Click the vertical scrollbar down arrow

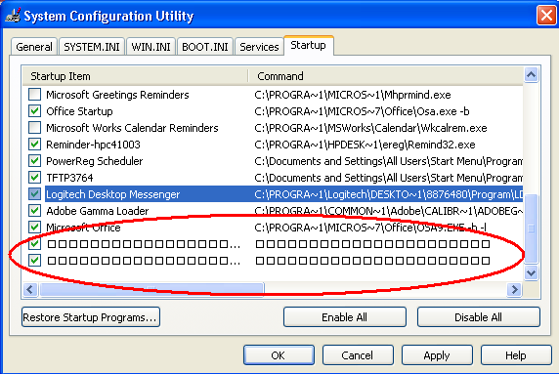point(532,273)
